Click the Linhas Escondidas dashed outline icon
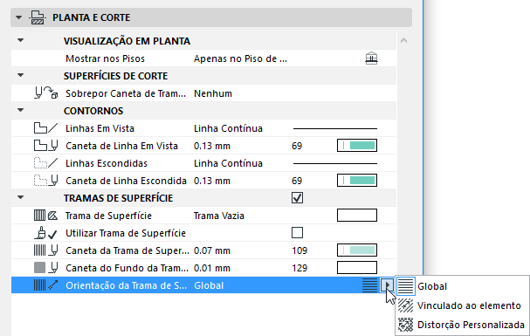 46,163
